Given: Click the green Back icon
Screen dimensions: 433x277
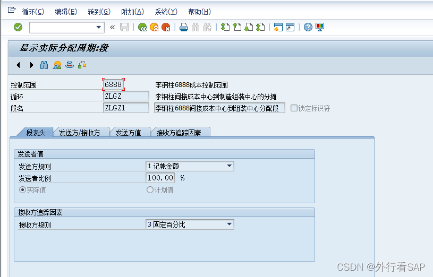Looking at the screenshot, I should [142, 27].
